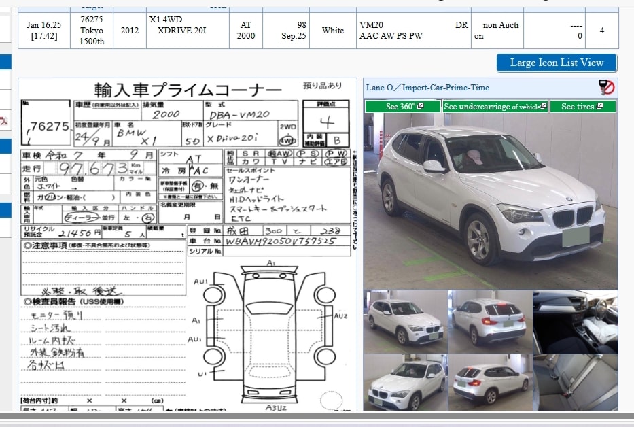The width and height of the screenshot is (634, 427).
Task: Open the Large Icon List View
Action: (x=556, y=63)
